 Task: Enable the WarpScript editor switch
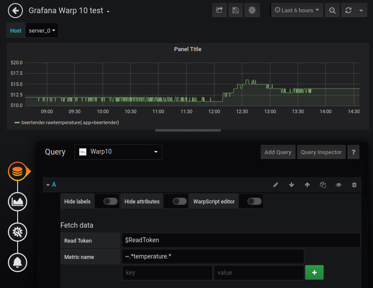254,201
